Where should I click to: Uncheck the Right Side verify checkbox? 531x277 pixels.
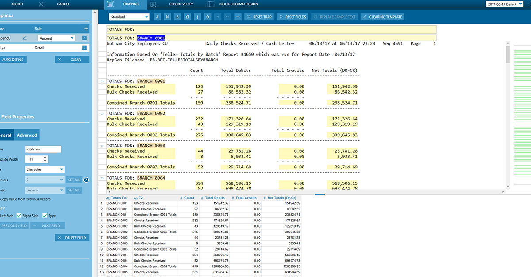click(x=19, y=216)
